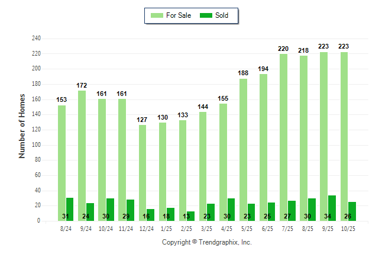Click the For Sale legend color swatch
Screen dimensions: 382x257
(x=159, y=15)
